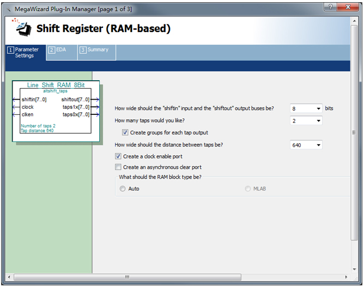Click the vertical scrollbar thumb
This screenshot has width=364, height=287.
[x=354, y=133]
